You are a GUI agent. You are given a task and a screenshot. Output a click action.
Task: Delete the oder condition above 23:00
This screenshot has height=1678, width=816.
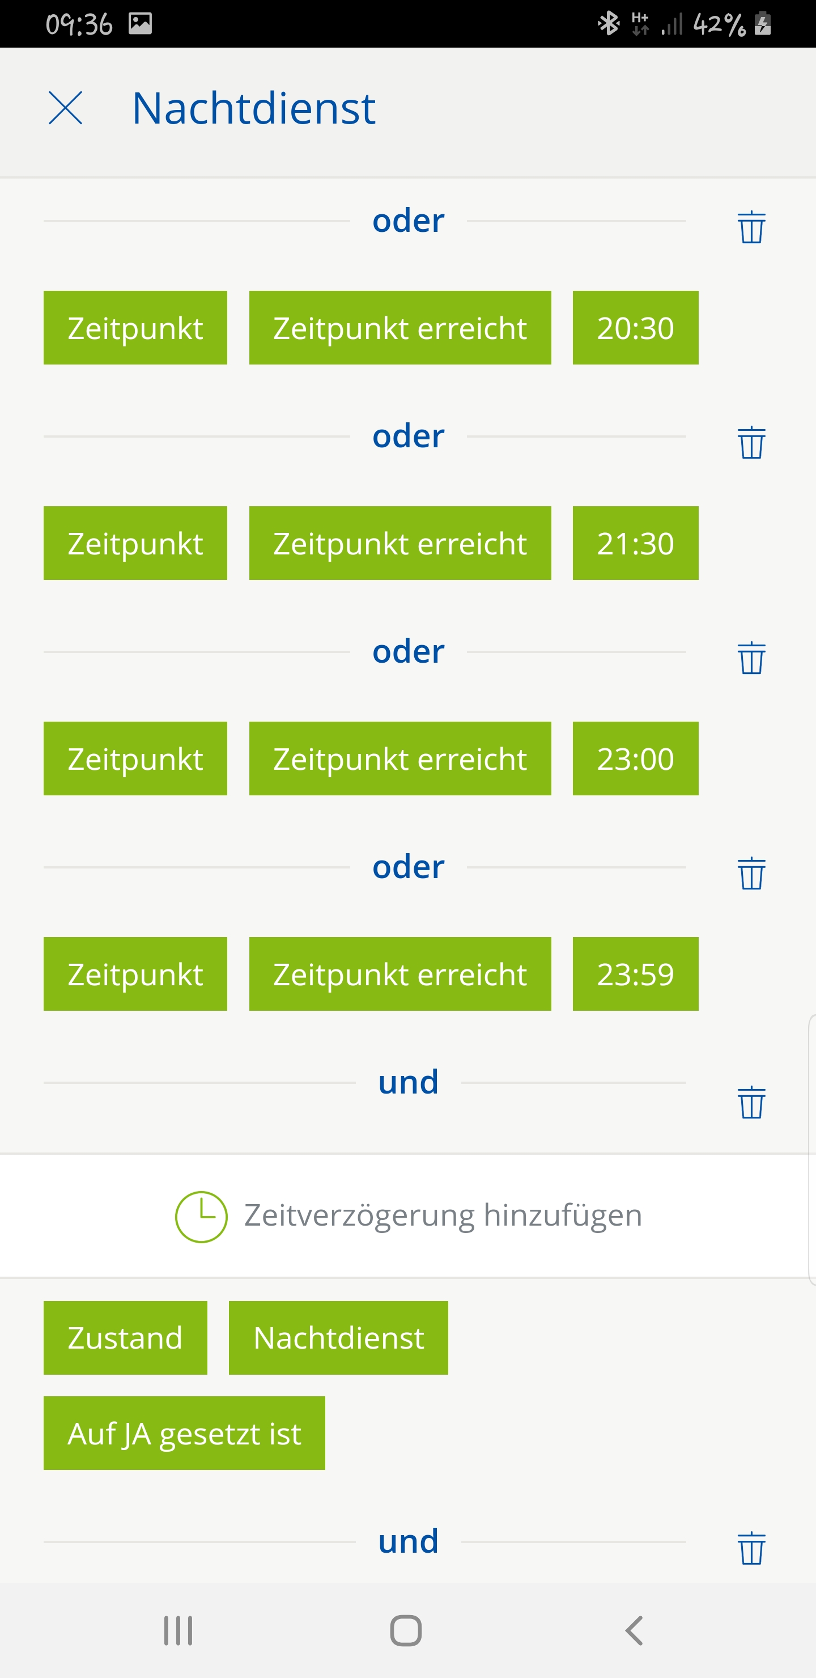point(751,658)
